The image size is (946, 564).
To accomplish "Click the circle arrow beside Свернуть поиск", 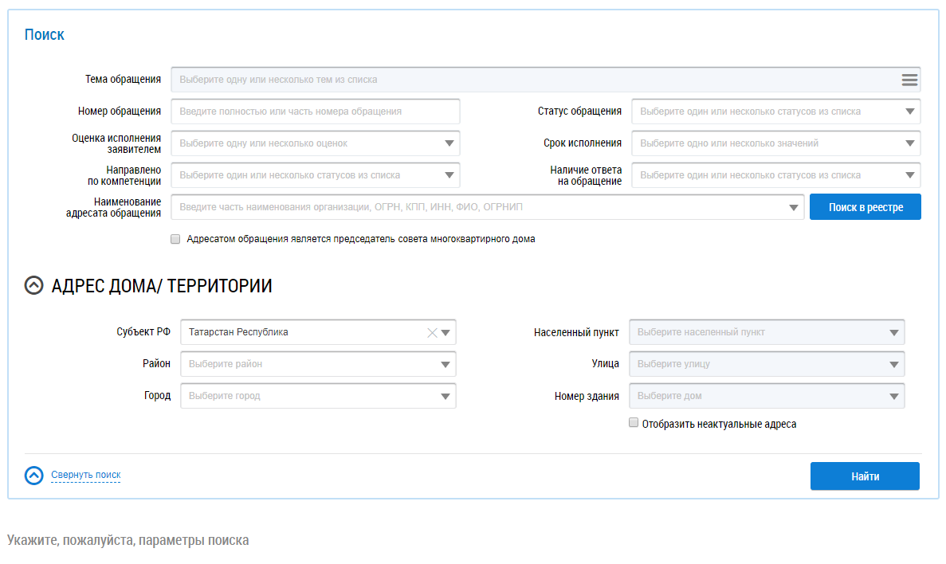I will pyautogui.click(x=33, y=476).
